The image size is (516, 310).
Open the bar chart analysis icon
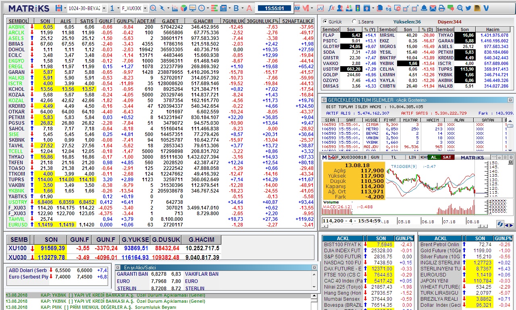click(x=175, y=8)
